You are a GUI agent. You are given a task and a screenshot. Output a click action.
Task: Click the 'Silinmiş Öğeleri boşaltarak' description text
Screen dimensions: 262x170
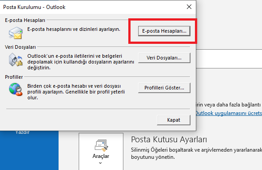196,153
